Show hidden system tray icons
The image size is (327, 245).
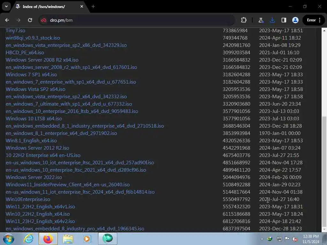(262, 239)
